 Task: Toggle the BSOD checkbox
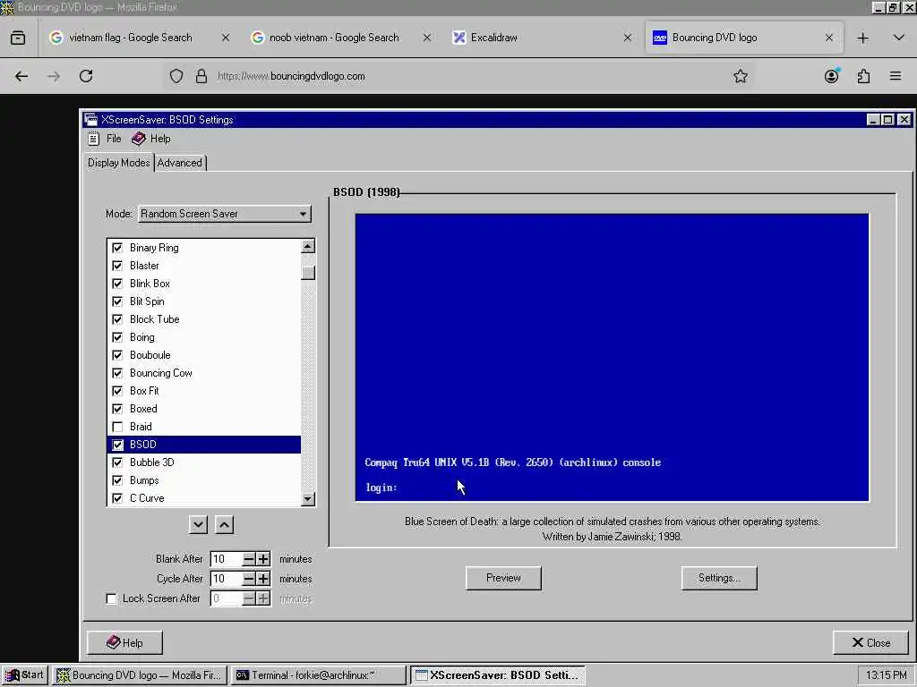click(117, 445)
